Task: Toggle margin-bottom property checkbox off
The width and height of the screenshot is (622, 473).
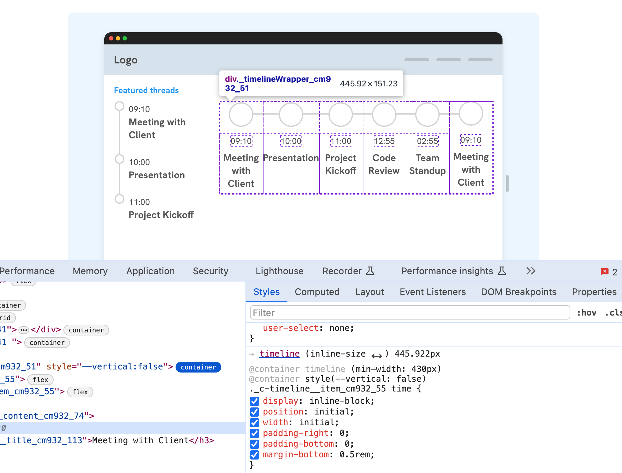Action: pyautogui.click(x=254, y=455)
